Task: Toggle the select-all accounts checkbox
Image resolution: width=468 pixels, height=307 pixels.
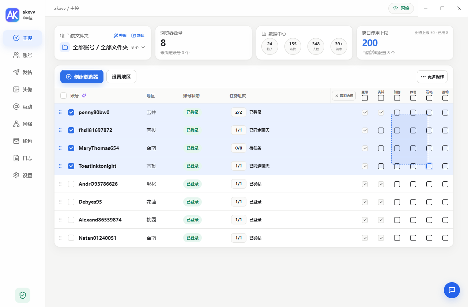Action: click(64, 96)
